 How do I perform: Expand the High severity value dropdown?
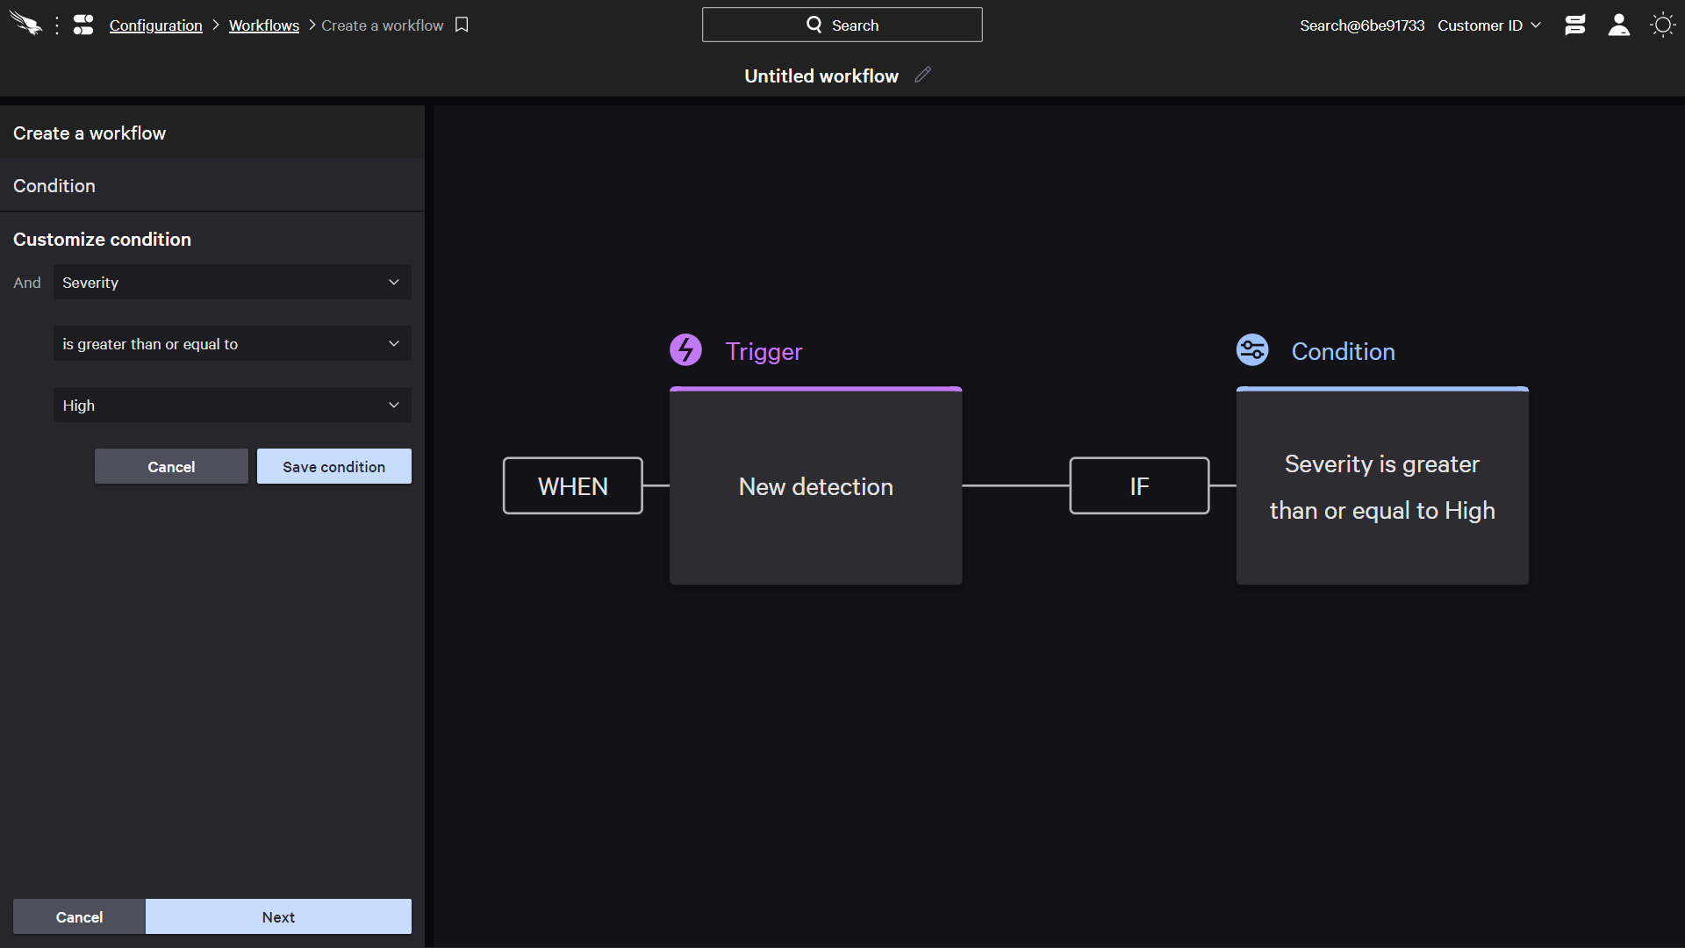[x=393, y=404]
